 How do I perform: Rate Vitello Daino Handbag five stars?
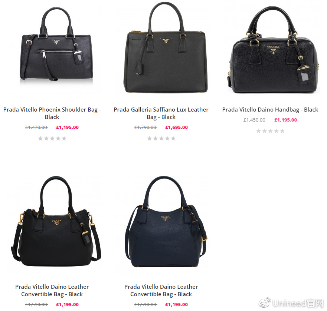[282, 131]
